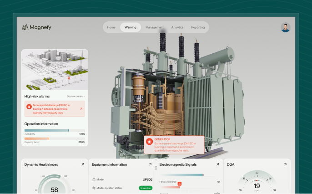
Task: Click the Model row icon
Action: click(94, 179)
